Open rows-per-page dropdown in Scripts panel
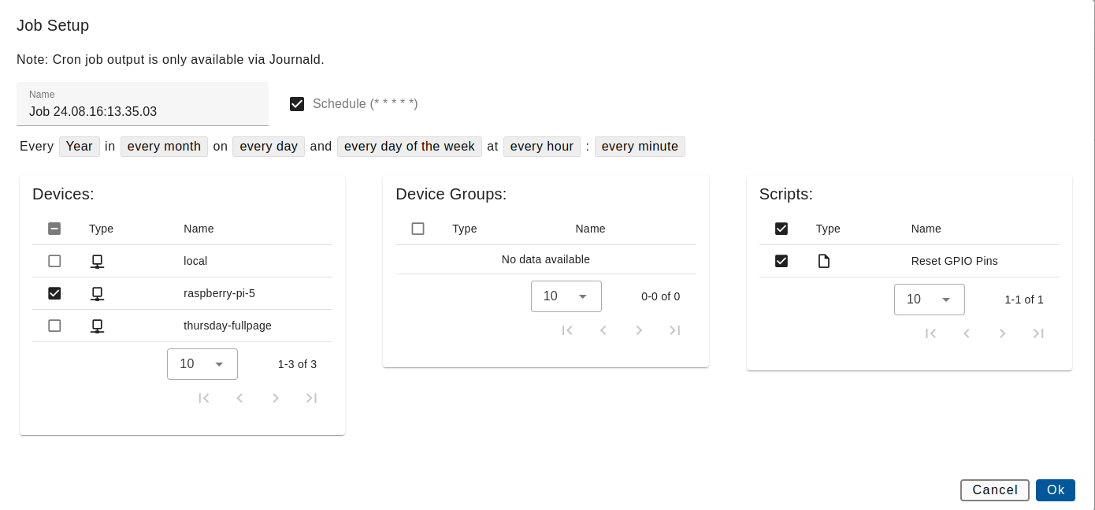 tap(929, 299)
